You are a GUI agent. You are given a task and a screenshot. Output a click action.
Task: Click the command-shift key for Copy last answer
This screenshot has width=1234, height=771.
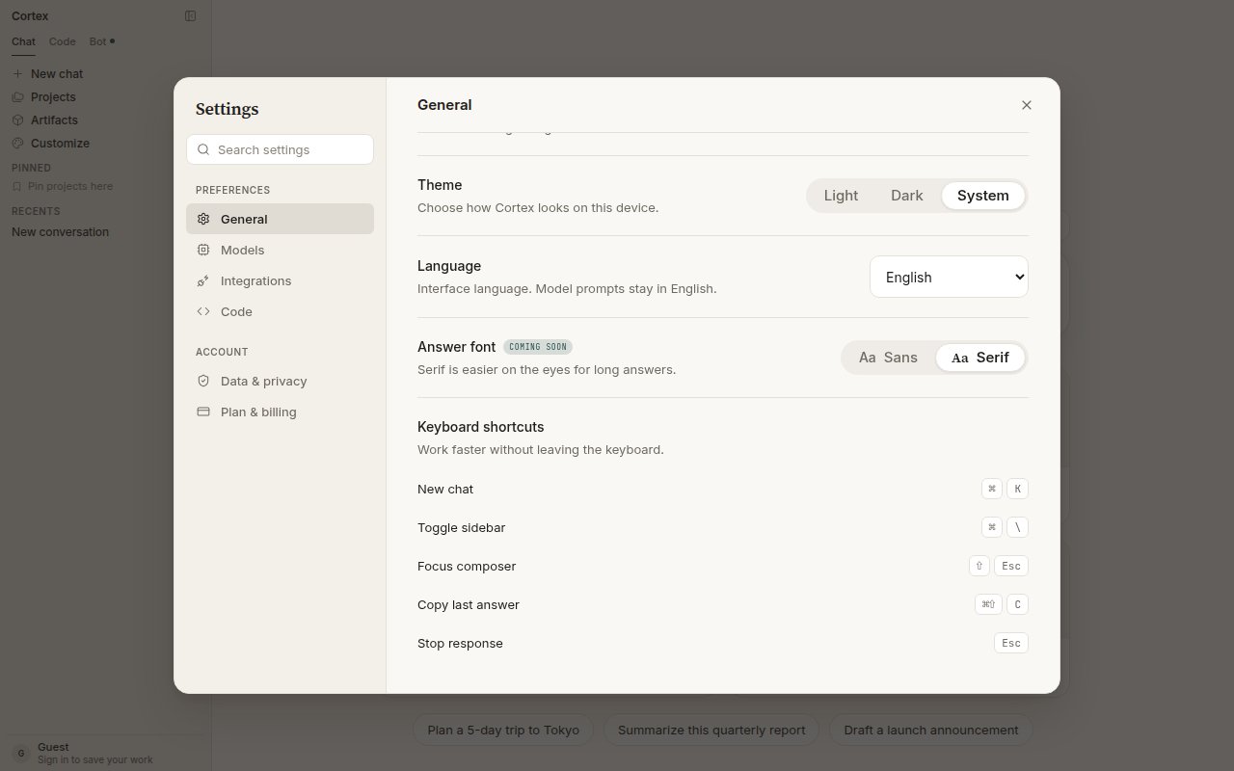pos(988,604)
